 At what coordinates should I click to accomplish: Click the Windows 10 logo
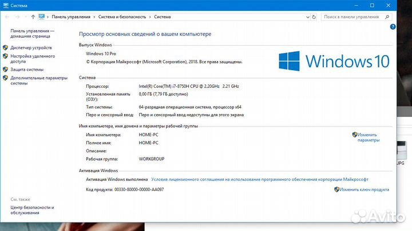tap(334, 61)
